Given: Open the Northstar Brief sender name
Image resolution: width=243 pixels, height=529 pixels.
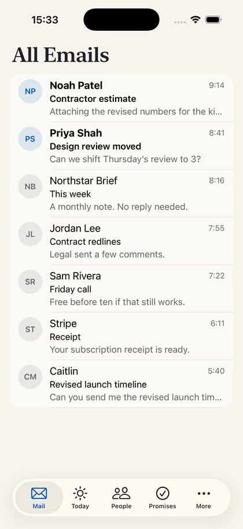Looking at the screenshot, I should (83, 181).
